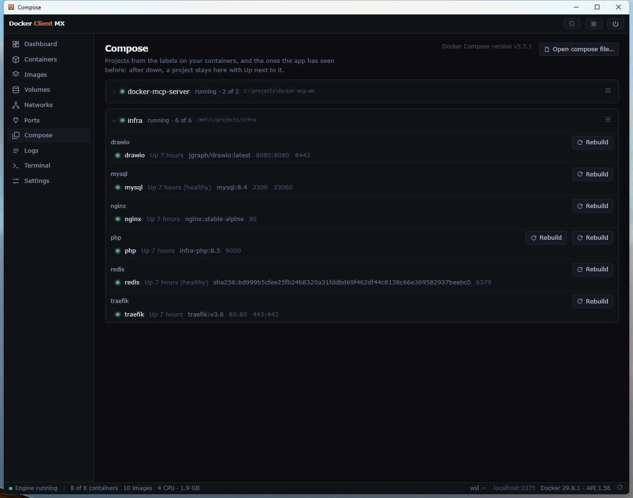
Task: Click '10 images' in the status bar
Action: [138, 488]
